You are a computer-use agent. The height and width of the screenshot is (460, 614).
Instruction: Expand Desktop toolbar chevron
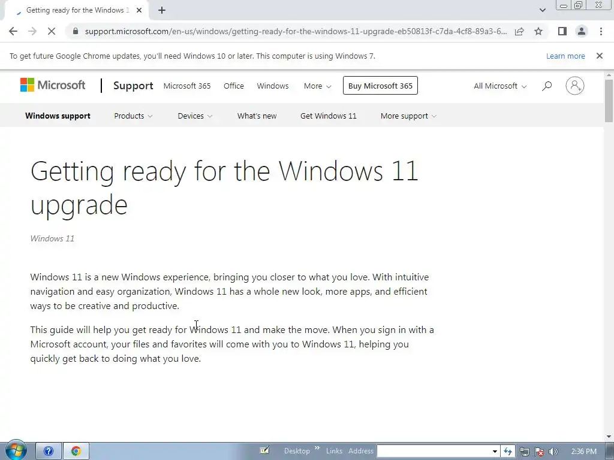[x=317, y=448]
